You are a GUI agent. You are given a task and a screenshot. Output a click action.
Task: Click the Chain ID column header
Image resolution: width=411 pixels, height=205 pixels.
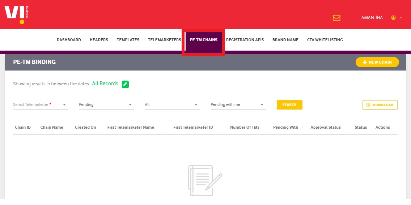tap(23, 128)
